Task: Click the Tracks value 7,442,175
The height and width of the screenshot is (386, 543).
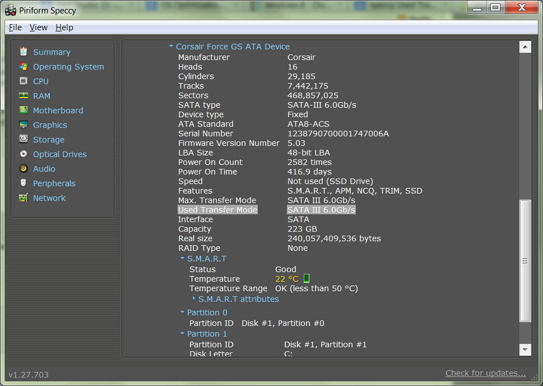Action: click(x=308, y=86)
